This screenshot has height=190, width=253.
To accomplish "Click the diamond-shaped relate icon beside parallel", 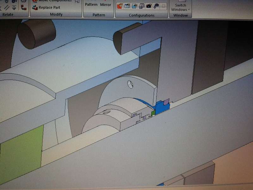I will click(x=14, y=8).
